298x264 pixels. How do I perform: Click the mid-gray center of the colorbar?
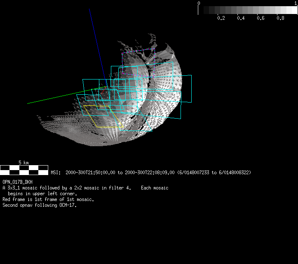click(x=247, y=10)
